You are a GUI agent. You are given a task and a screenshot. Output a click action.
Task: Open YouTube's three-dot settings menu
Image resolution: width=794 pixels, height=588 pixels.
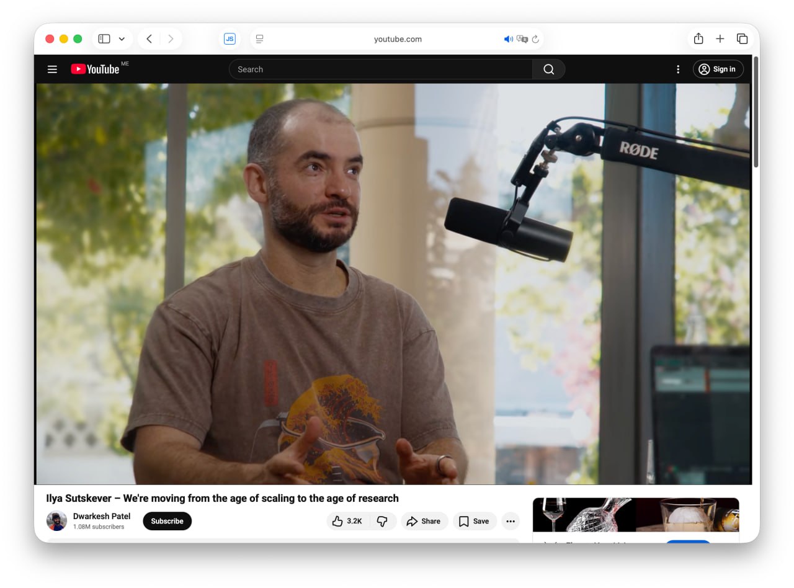tap(678, 69)
